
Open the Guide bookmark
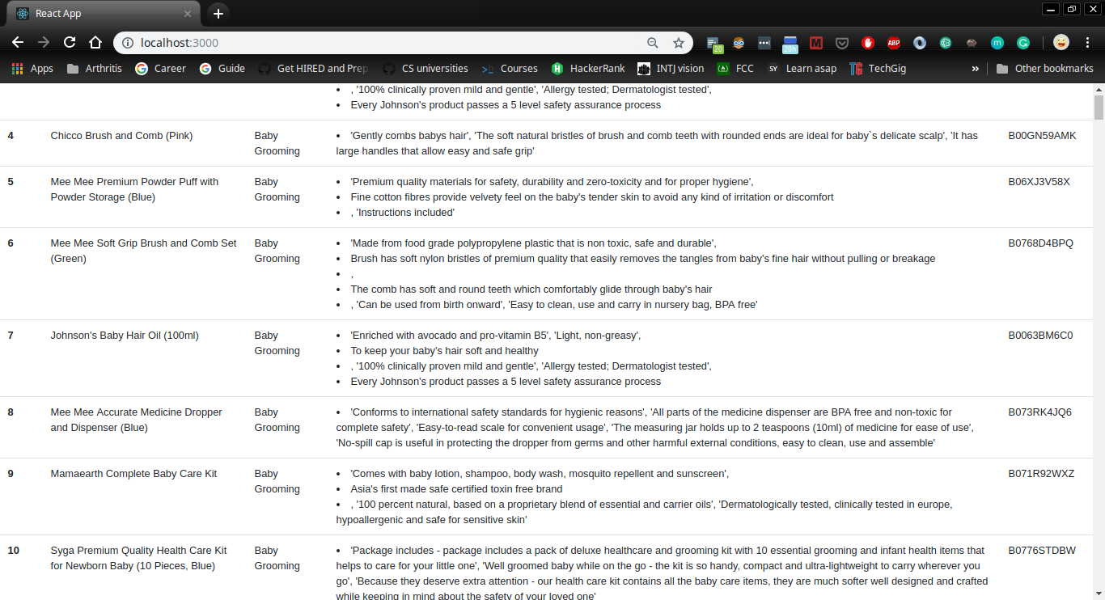tap(222, 69)
